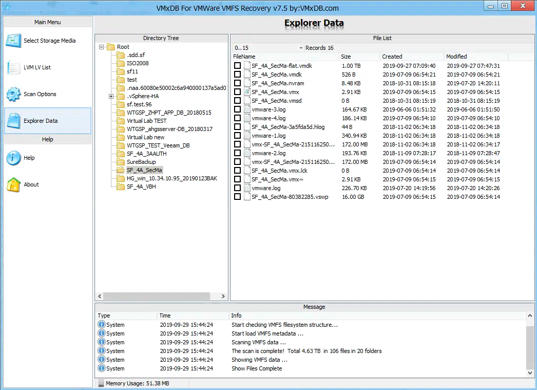The height and width of the screenshot is (390, 537).
Task: Open Scan Options menu entry
Action: click(48, 94)
